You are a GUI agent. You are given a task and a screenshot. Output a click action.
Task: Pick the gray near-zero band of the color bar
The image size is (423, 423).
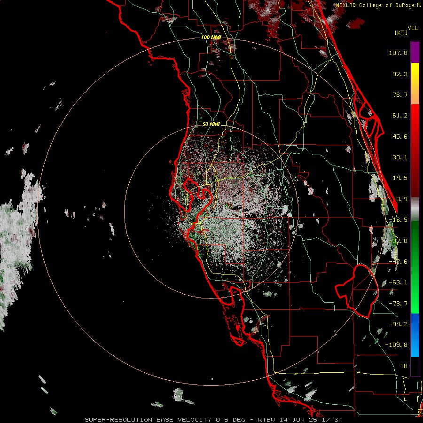click(415, 209)
